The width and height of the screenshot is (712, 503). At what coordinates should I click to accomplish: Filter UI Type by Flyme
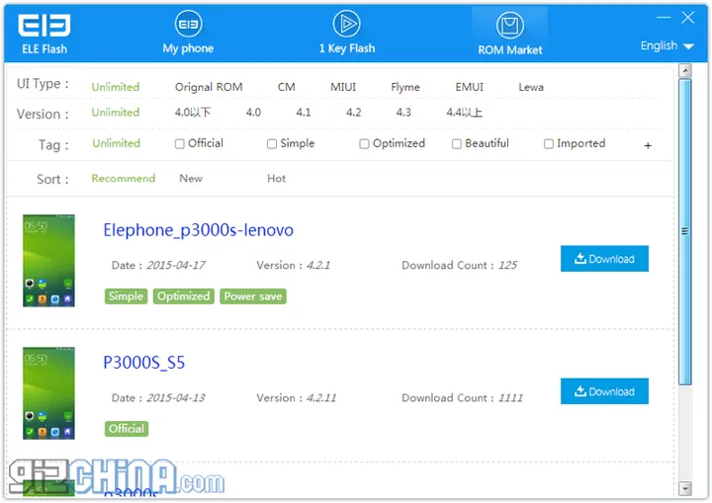pyautogui.click(x=405, y=87)
